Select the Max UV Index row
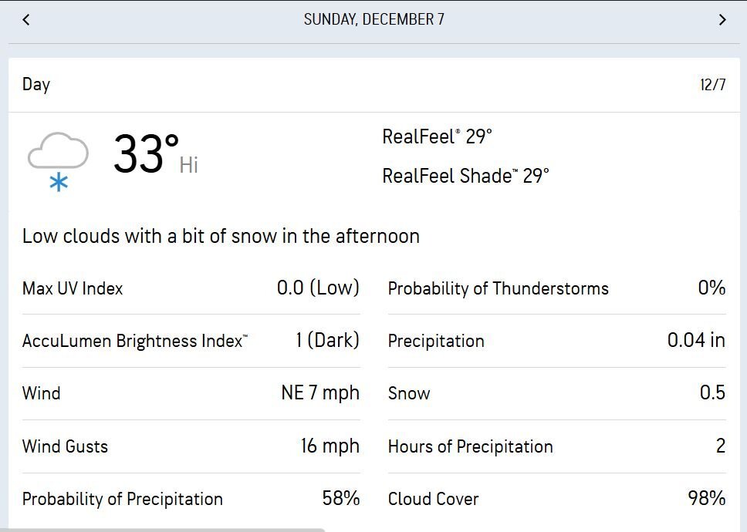The width and height of the screenshot is (747, 532). (x=191, y=288)
